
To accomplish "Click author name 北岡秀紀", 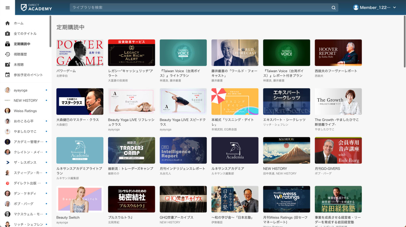I will pyautogui.click(x=114, y=222).
